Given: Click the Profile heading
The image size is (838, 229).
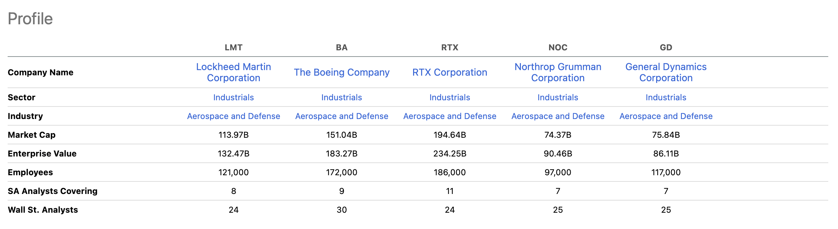Looking at the screenshot, I should point(30,19).
